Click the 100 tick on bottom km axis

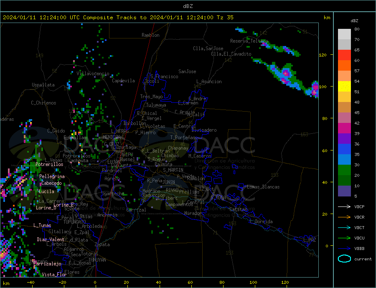click(x=254, y=283)
